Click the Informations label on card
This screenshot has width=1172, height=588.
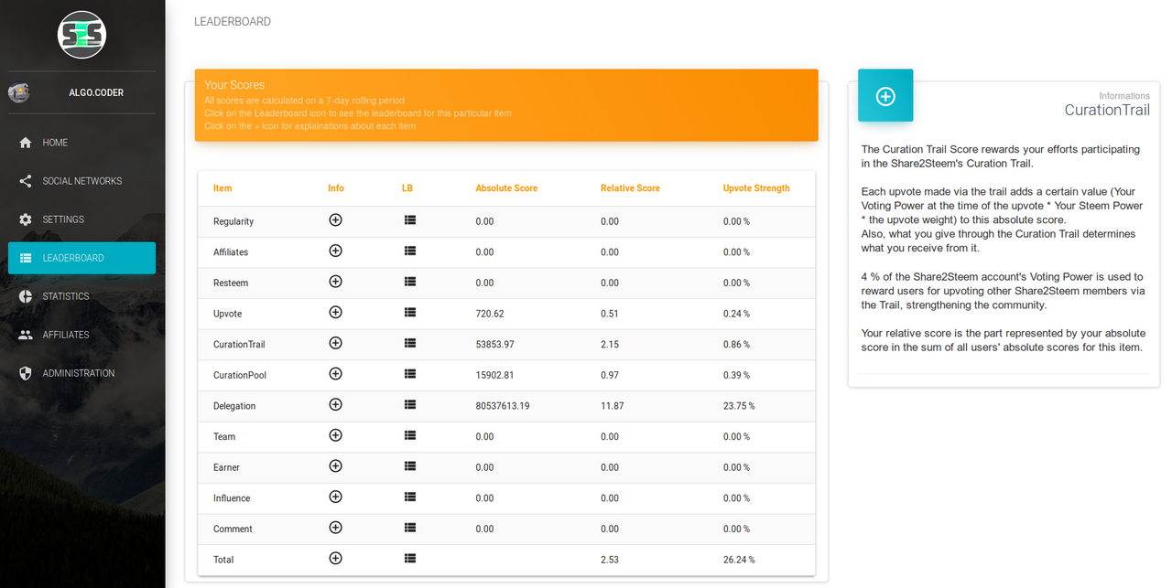1124,96
